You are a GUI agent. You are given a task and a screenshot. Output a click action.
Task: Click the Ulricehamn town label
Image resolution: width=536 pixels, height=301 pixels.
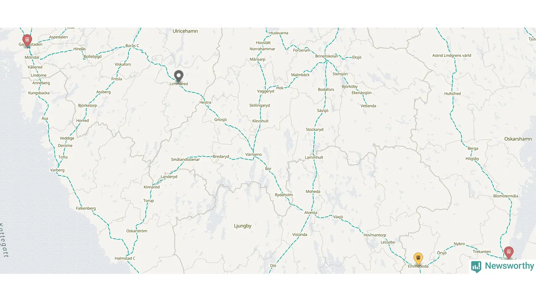pyautogui.click(x=185, y=31)
